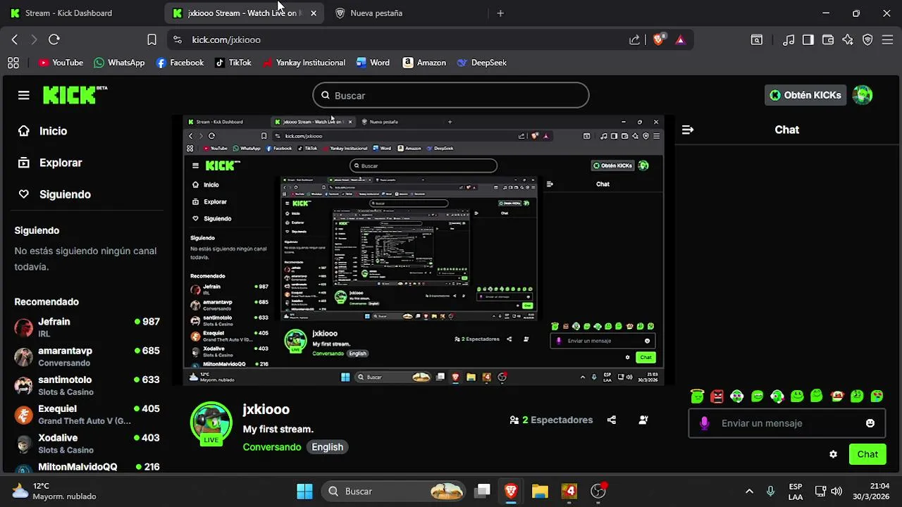The height and width of the screenshot is (507, 902).
Task: Reload the page
Action: click(54, 40)
